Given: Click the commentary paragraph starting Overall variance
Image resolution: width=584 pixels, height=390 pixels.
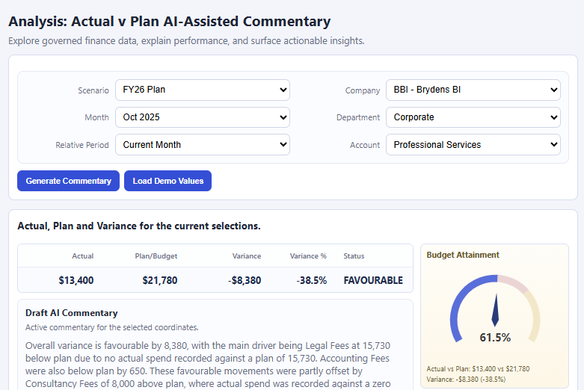Looking at the screenshot, I should pos(208,365).
